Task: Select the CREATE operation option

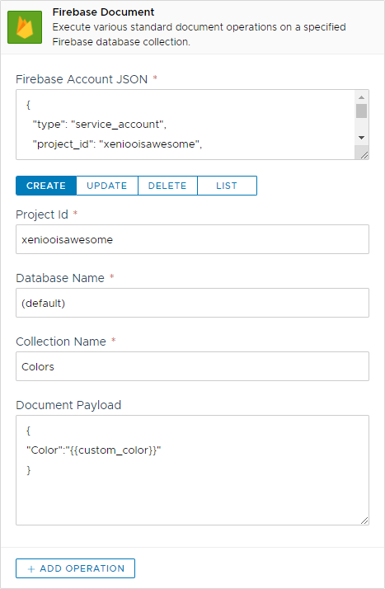Action: point(46,186)
